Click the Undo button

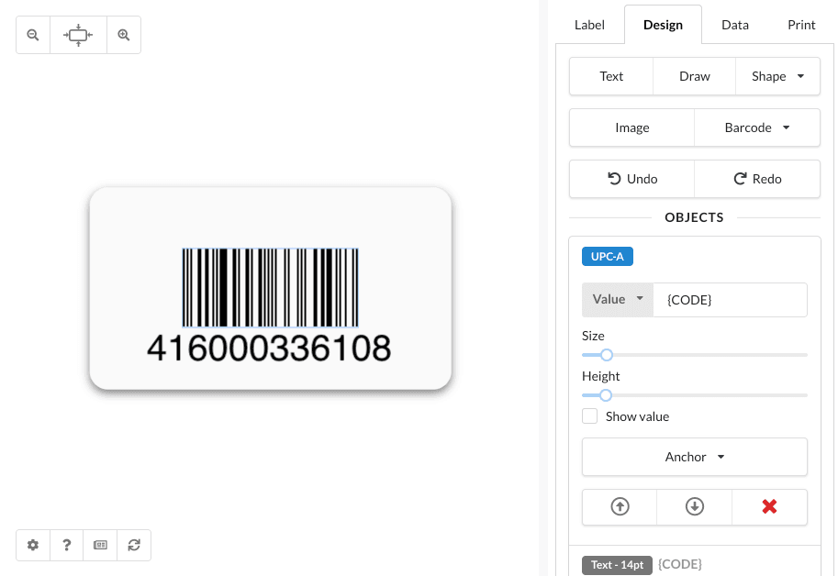(x=631, y=179)
